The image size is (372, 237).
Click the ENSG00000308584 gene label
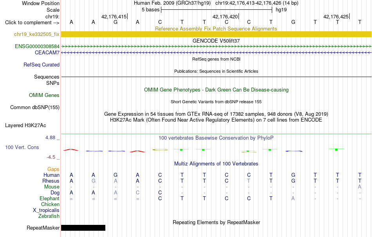[x=37, y=46]
